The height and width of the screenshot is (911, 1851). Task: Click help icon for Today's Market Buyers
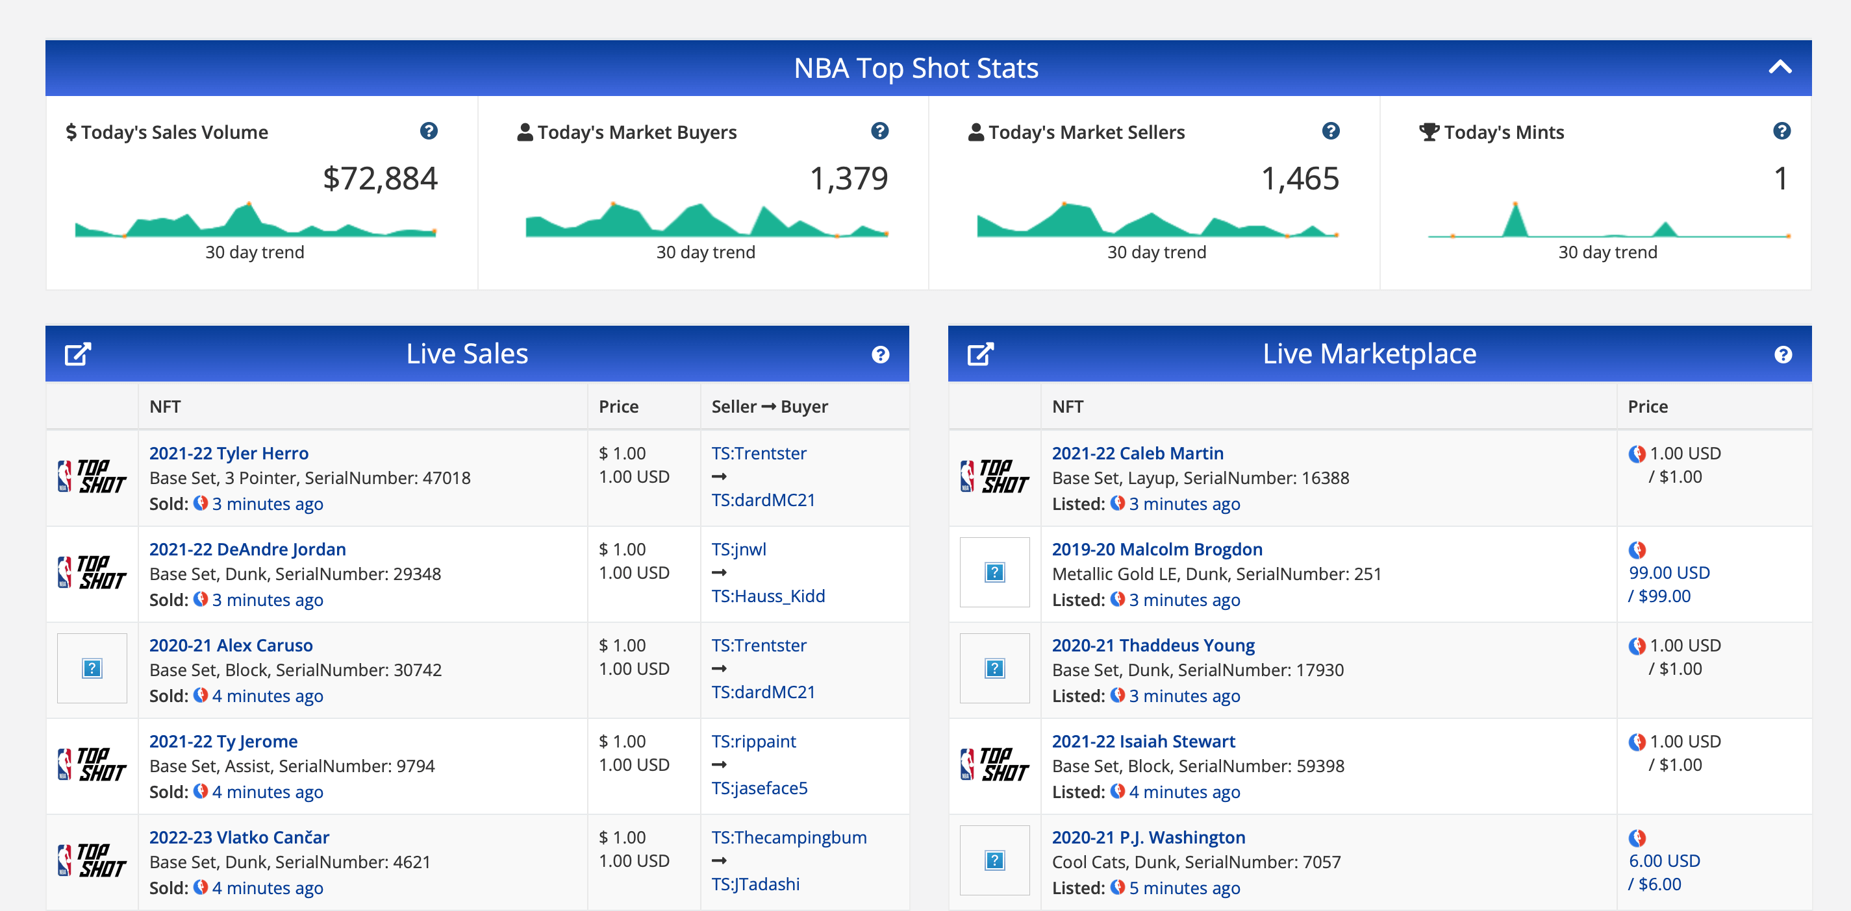879,131
